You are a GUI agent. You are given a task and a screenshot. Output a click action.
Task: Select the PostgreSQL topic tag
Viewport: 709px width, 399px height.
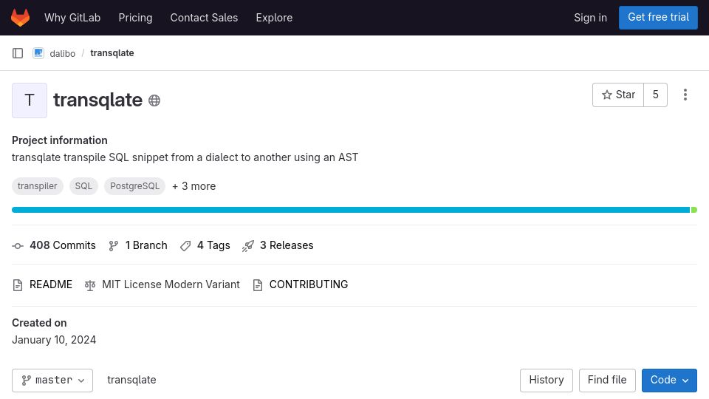(134, 186)
